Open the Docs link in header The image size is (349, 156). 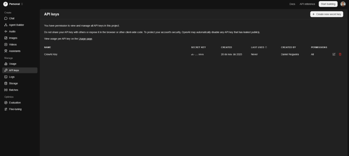click(292, 4)
